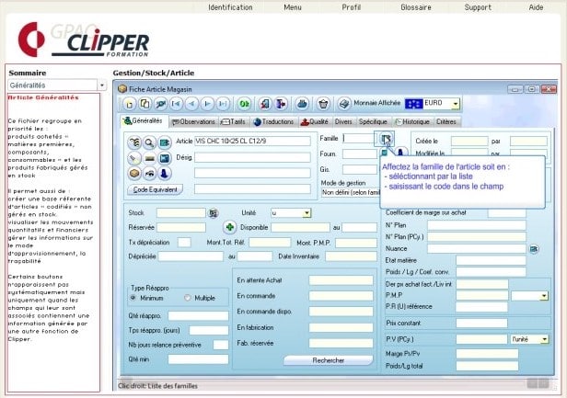Click the calculator icon next to Stock field
The image size is (567, 398).
[x=214, y=213]
